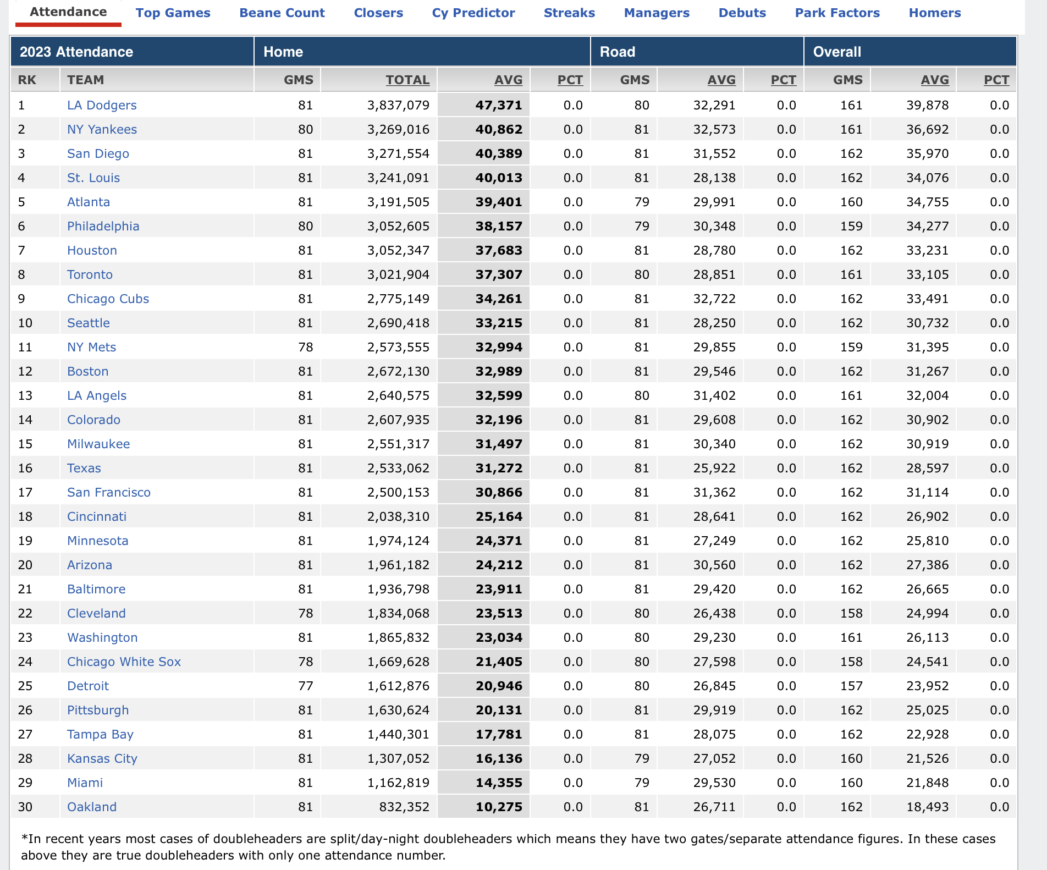Click the NY Yankees home average 40,862
Image resolution: width=1047 pixels, height=870 pixels.
tap(499, 129)
